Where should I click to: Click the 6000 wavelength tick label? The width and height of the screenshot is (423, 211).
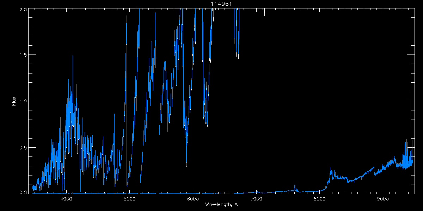(193, 199)
